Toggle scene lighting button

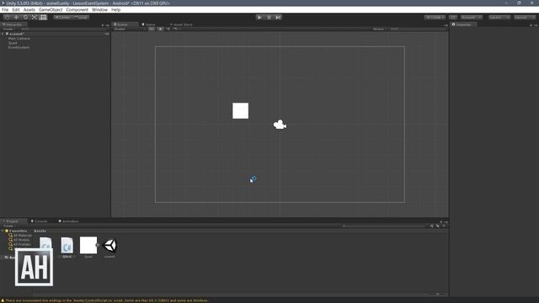pyautogui.click(x=160, y=29)
